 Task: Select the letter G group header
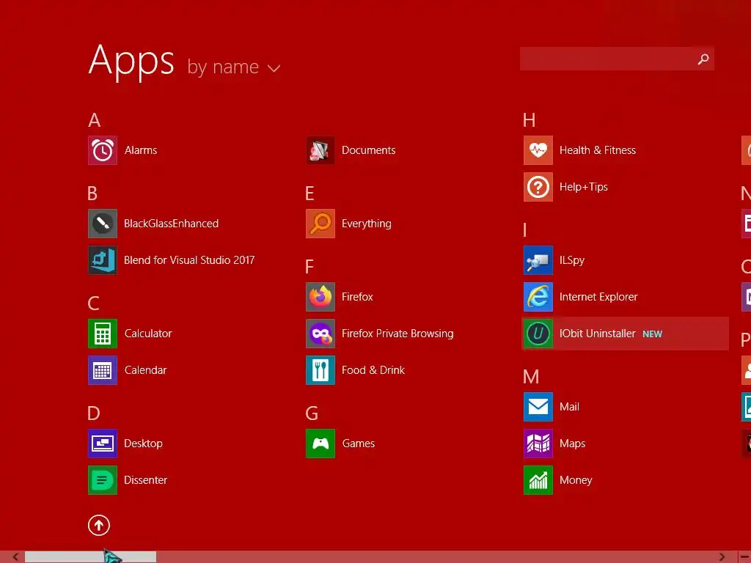pos(312,413)
